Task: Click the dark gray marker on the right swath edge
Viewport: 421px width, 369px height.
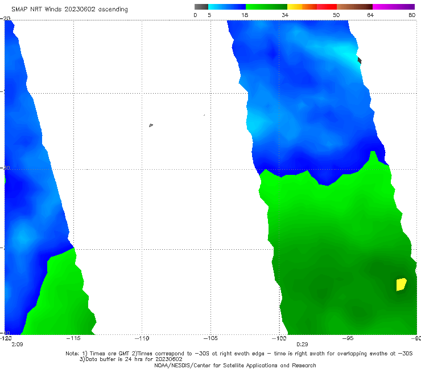Action: coord(360,61)
